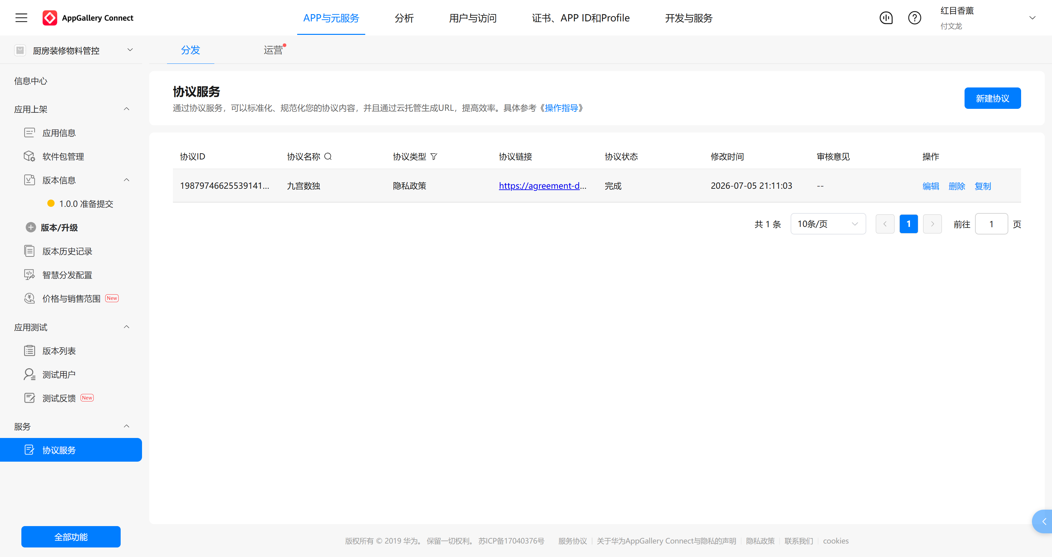Click the 协议服务 sidebar icon
This screenshot has width=1052, height=557.
pyautogui.click(x=29, y=449)
